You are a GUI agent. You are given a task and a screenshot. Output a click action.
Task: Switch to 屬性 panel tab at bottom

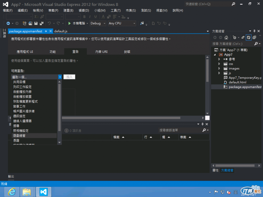[x=215, y=170]
